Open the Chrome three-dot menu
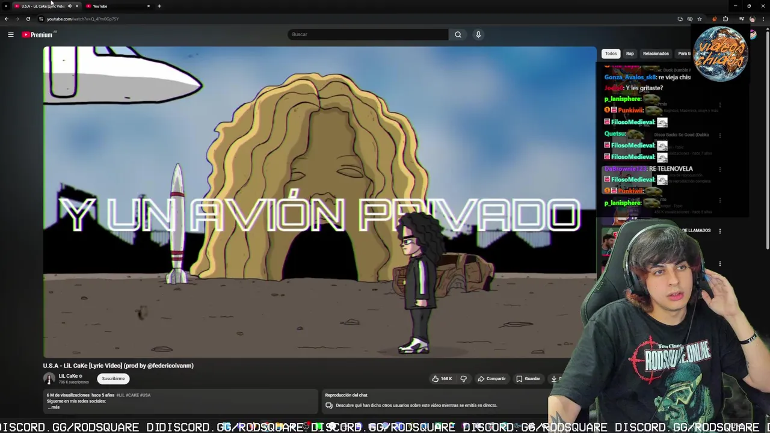The width and height of the screenshot is (770, 433). (762, 19)
